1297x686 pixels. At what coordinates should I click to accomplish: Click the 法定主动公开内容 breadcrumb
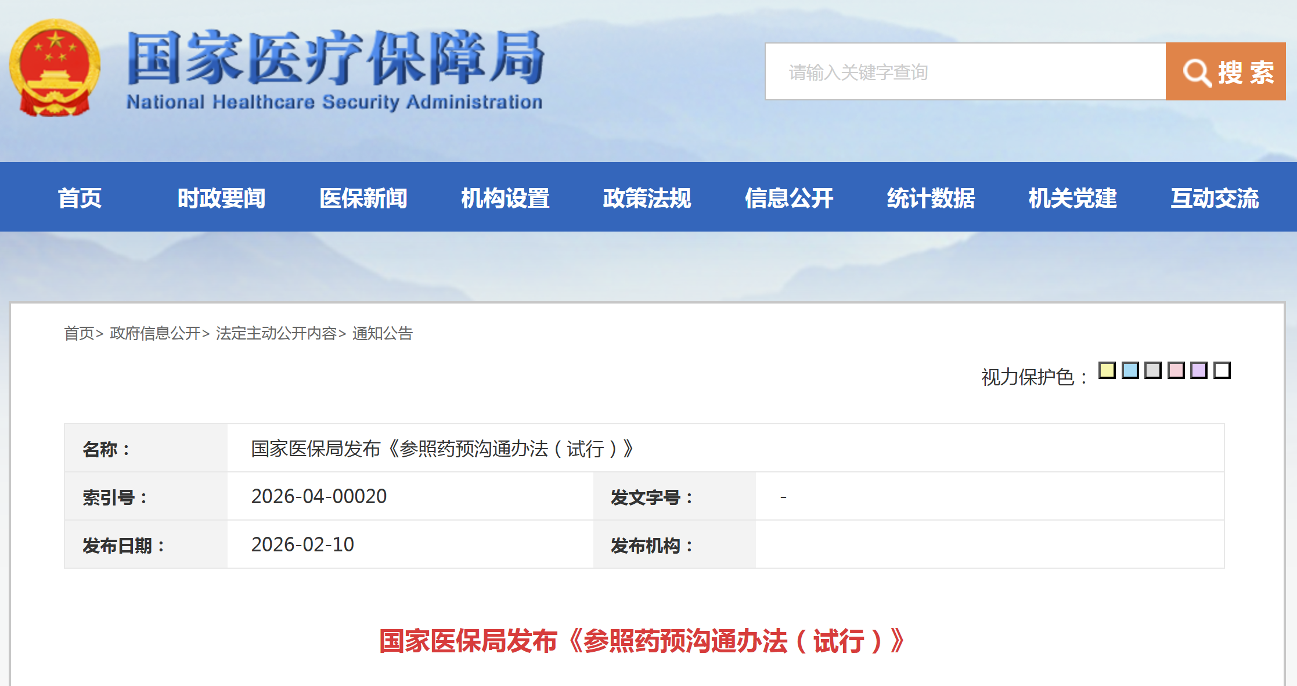[278, 334]
